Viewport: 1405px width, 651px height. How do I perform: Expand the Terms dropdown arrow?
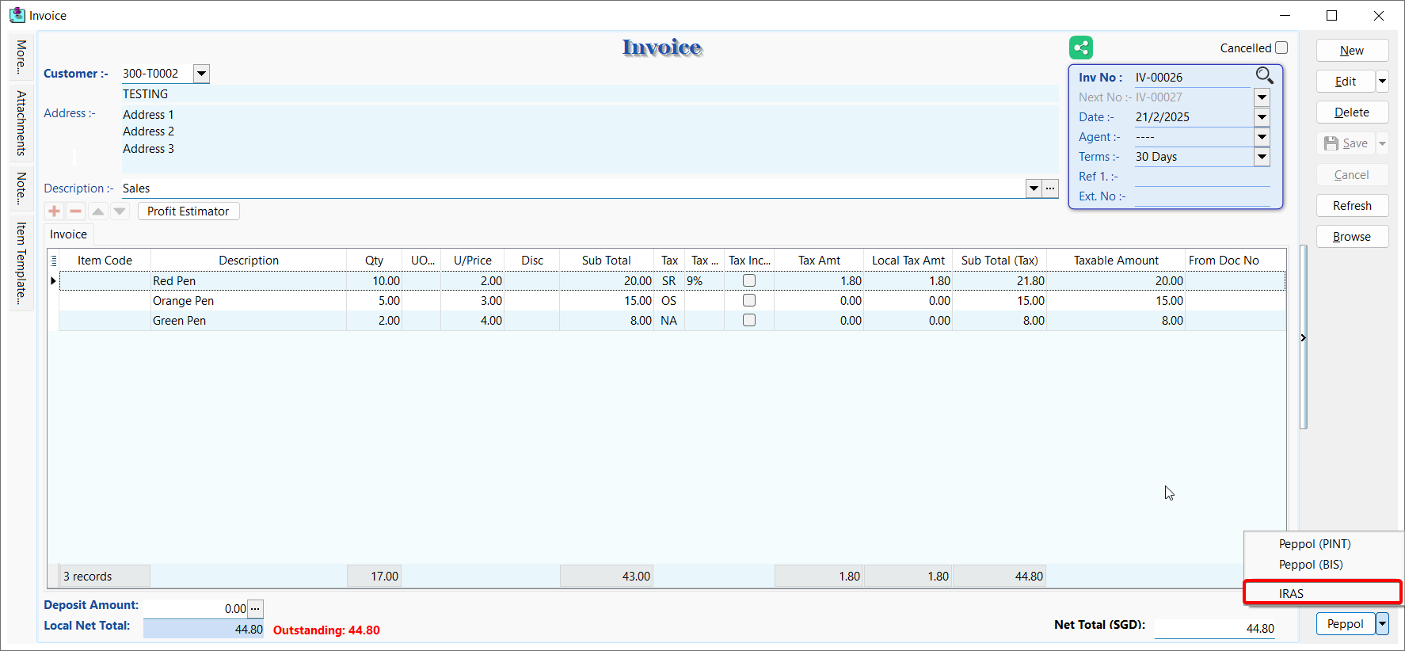point(1262,157)
